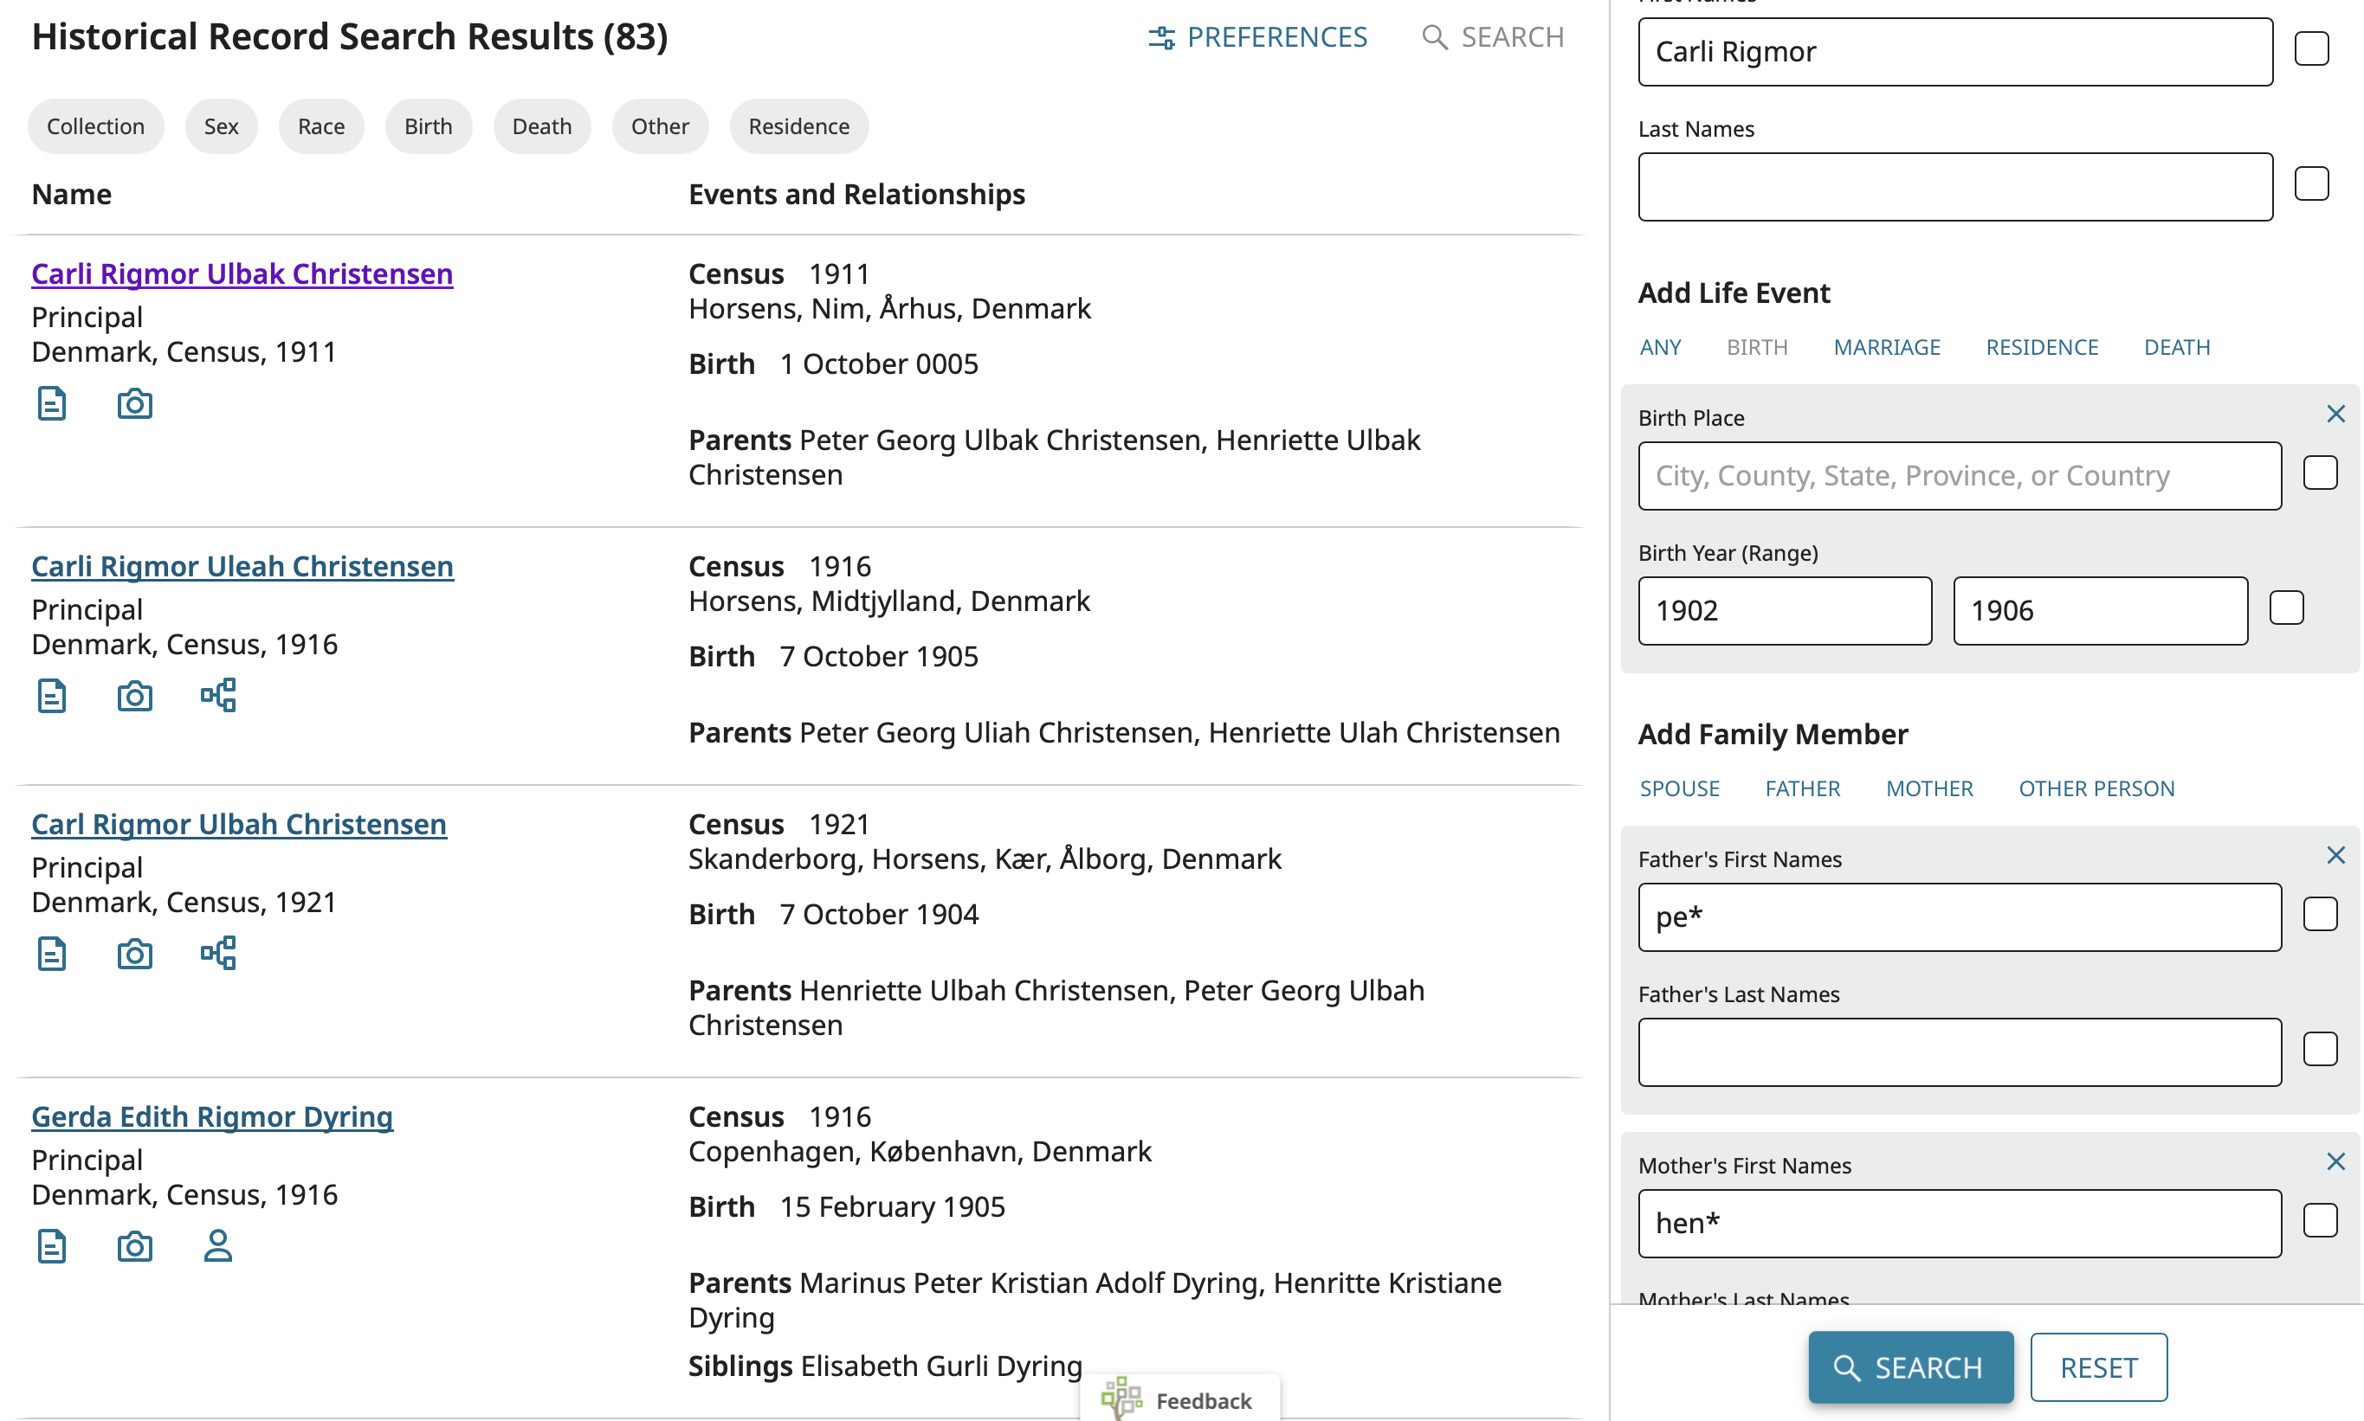This screenshot has width=2364, height=1421.
Task: View the camera image icon under the 1911 census result
Action: [x=134, y=403]
